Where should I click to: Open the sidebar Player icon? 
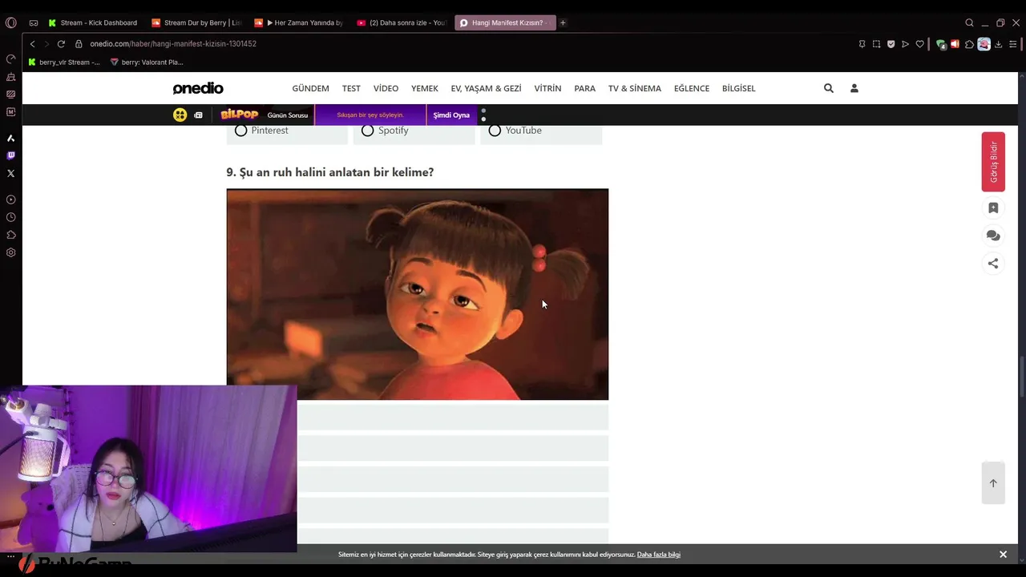click(10, 200)
